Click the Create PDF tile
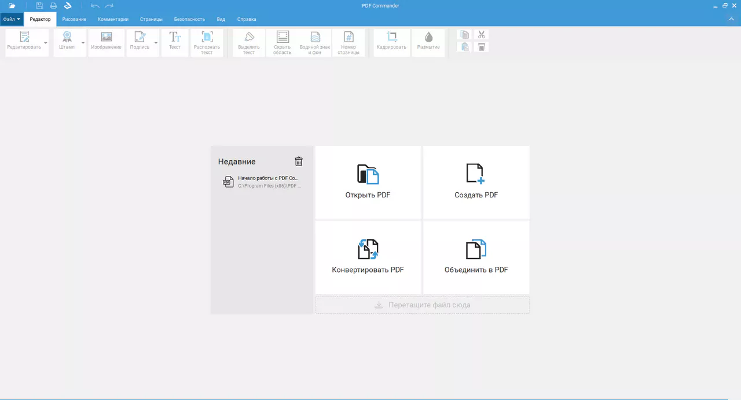741x400 pixels. click(x=476, y=182)
